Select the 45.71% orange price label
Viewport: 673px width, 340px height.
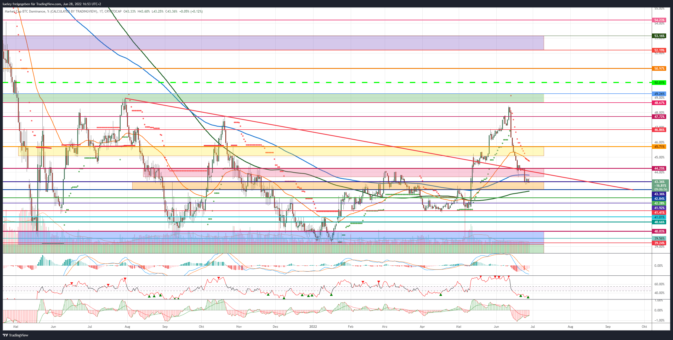pos(659,147)
